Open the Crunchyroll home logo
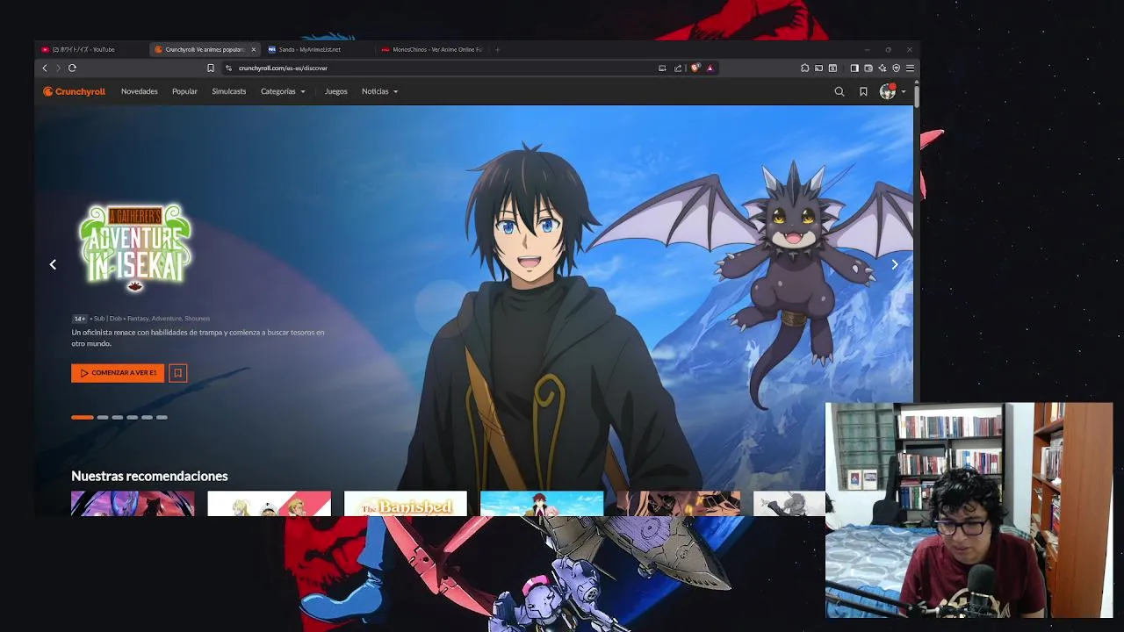Image resolution: width=1124 pixels, height=632 pixels. (x=74, y=91)
